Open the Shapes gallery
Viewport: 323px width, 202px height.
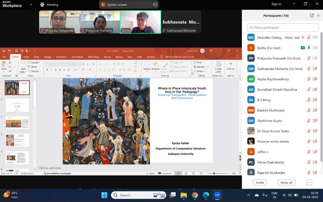tap(147, 67)
